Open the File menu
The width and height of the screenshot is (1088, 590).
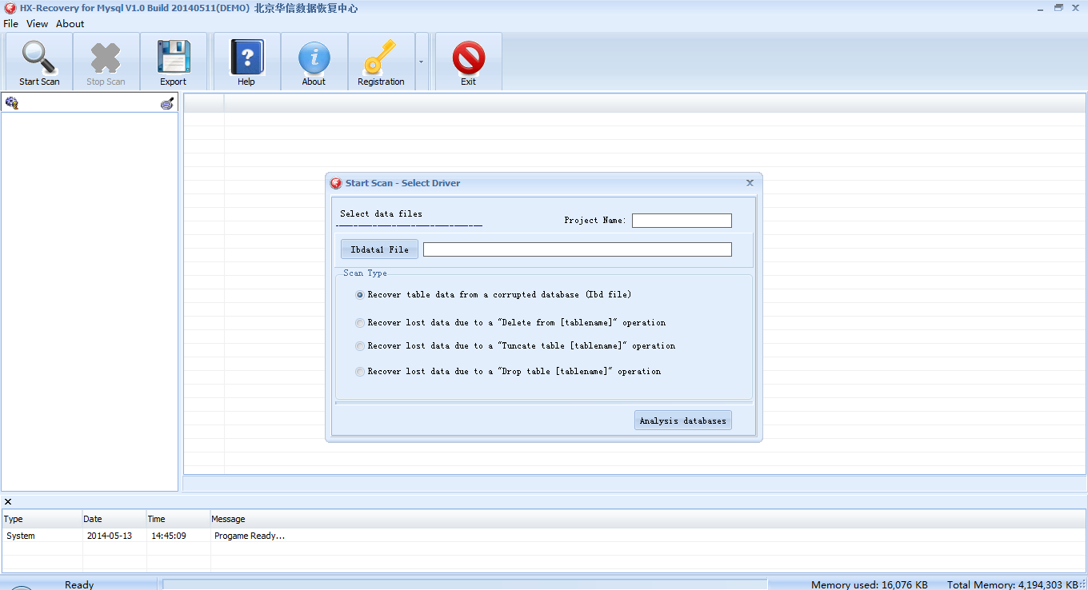pyautogui.click(x=11, y=24)
